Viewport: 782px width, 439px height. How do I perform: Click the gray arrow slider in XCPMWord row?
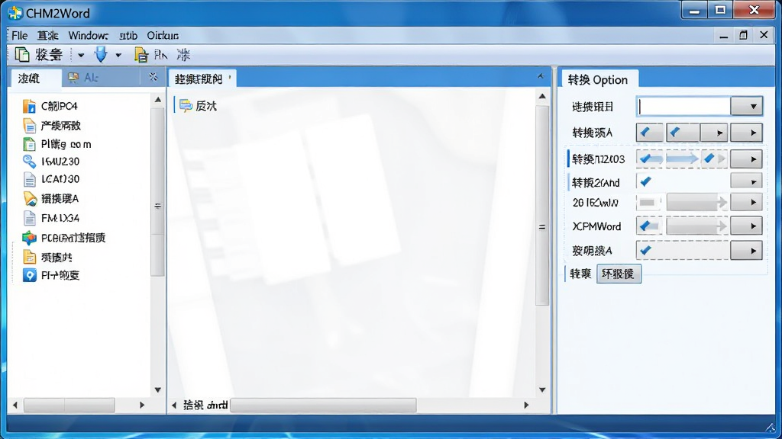coord(696,226)
